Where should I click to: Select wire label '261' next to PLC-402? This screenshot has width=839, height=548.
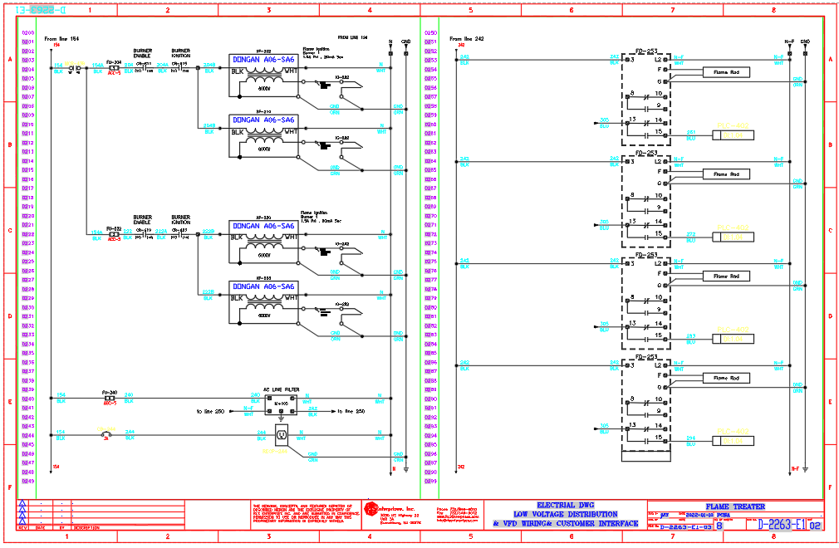(x=691, y=133)
